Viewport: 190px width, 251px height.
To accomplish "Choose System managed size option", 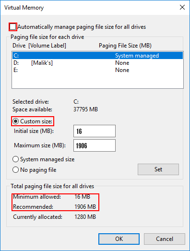I will click(x=15, y=159).
